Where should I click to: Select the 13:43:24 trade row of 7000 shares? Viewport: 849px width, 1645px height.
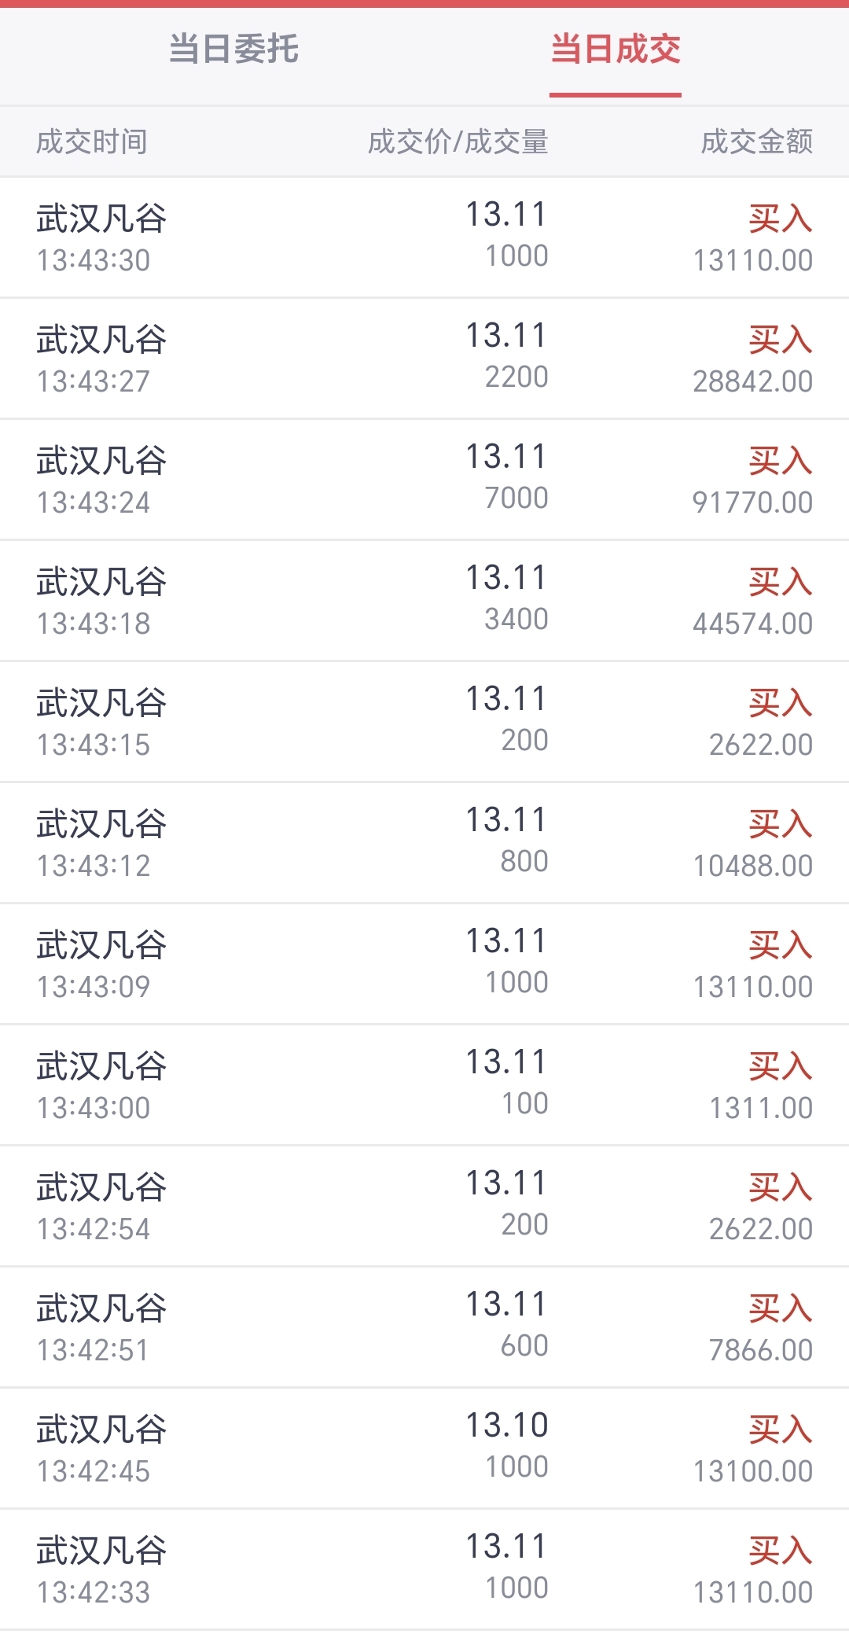(424, 479)
